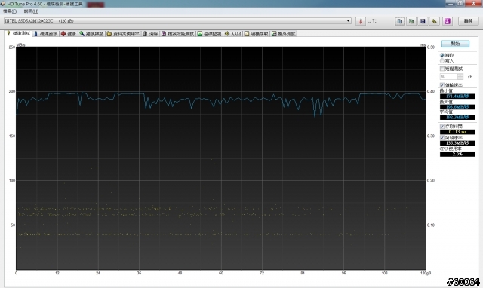Click the HD Tune Pro title bar icon
Image resolution: width=483 pixels, height=288 pixels.
[x=3, y=3]
